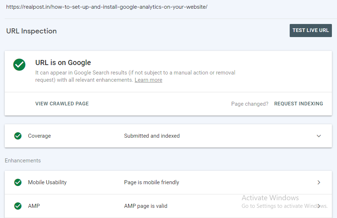Screen dimensions: 337x218
Task: Open Mobile Usability details via right chevron
Action: (319, 182)
